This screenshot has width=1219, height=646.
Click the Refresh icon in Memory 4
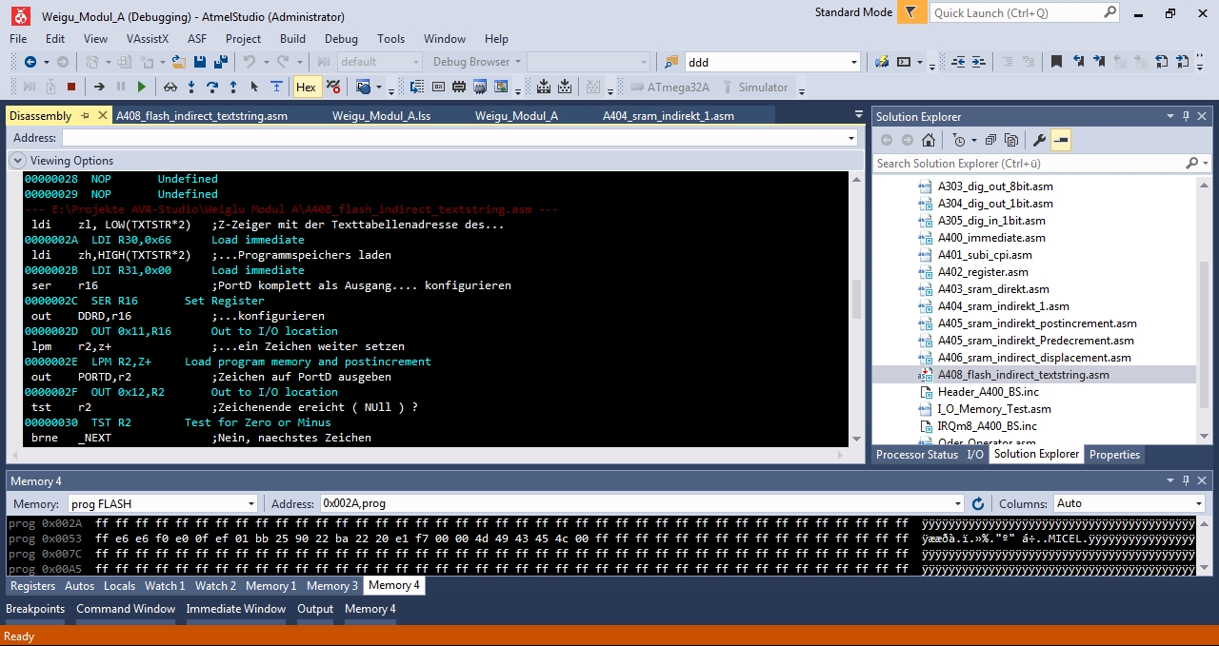[x=977, y=503]
